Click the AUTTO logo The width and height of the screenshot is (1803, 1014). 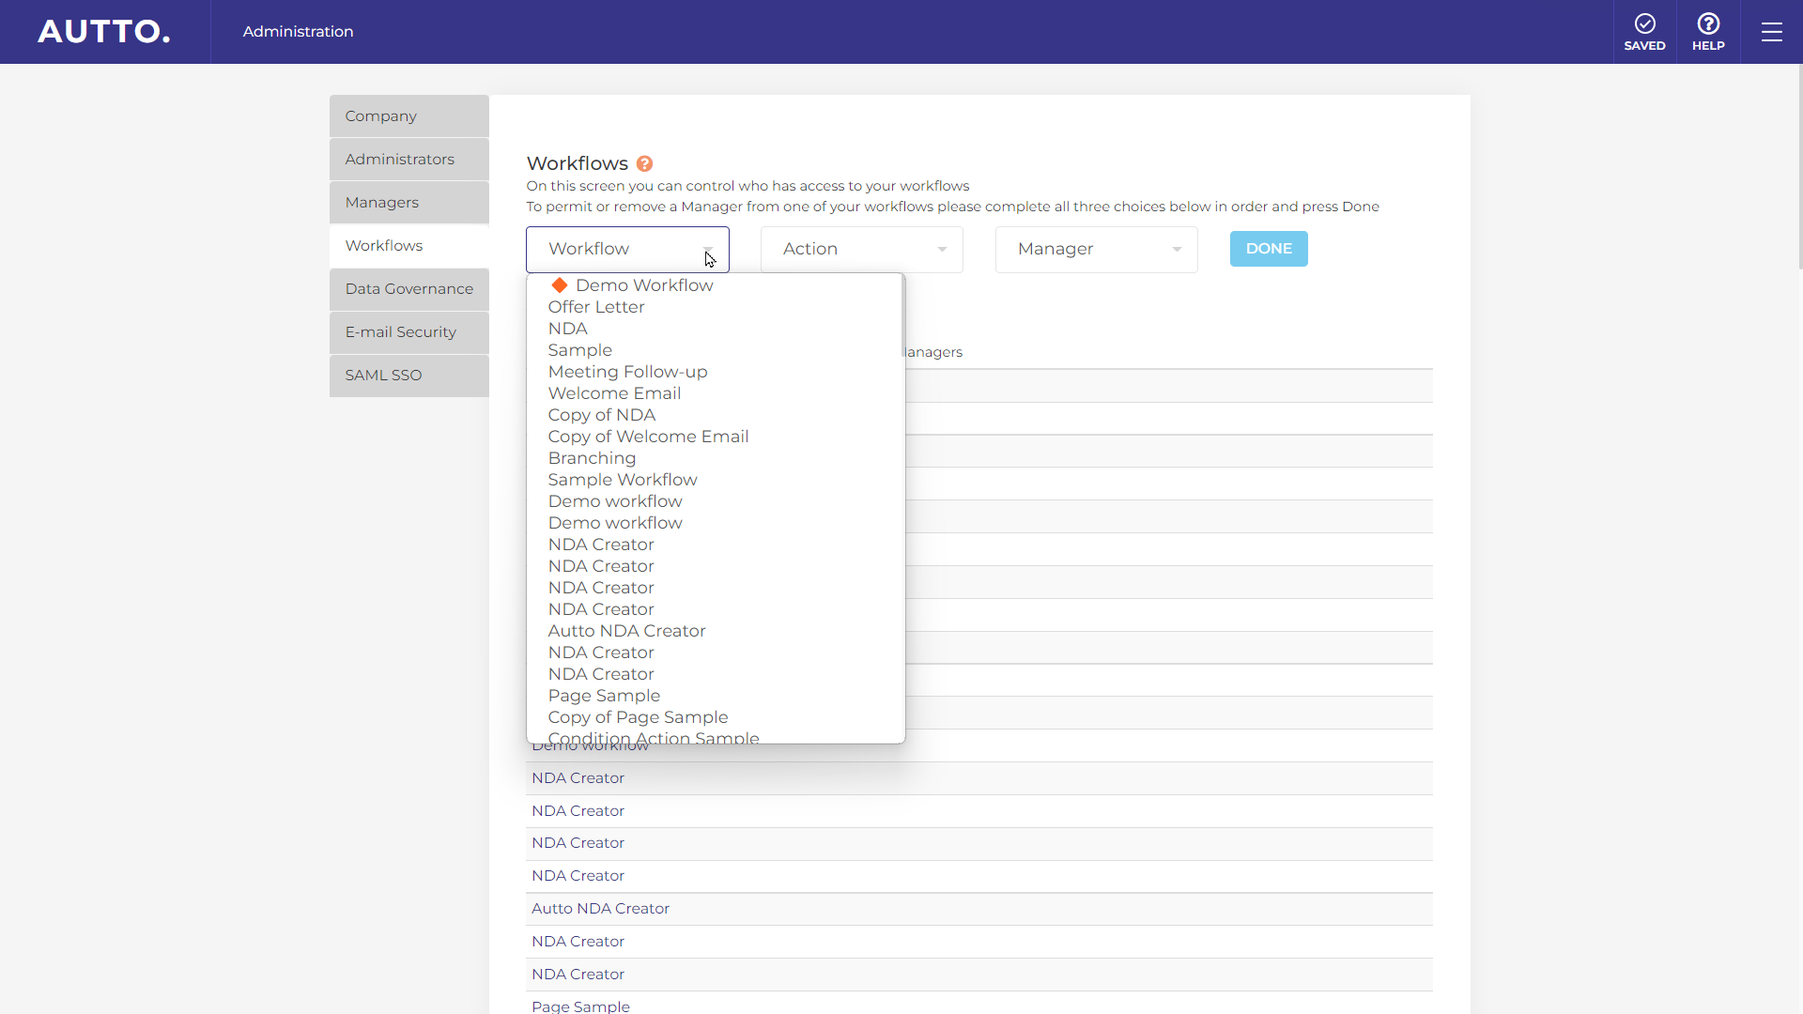pos(104,32)
